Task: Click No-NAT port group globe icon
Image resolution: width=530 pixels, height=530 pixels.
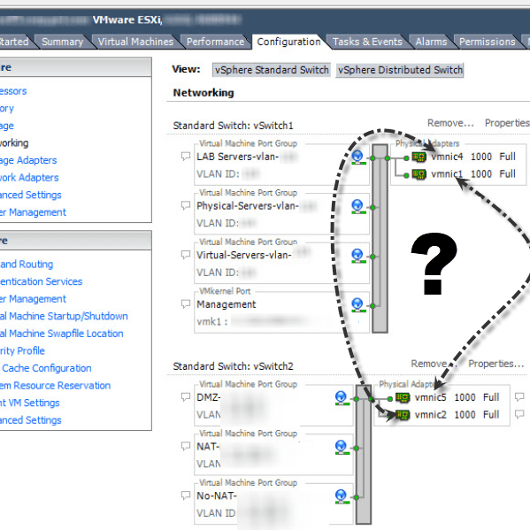Action: tap(342, 496)
